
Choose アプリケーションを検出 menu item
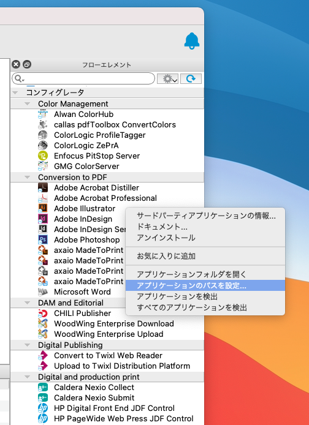pyautogui.click(x=205, y=296)
